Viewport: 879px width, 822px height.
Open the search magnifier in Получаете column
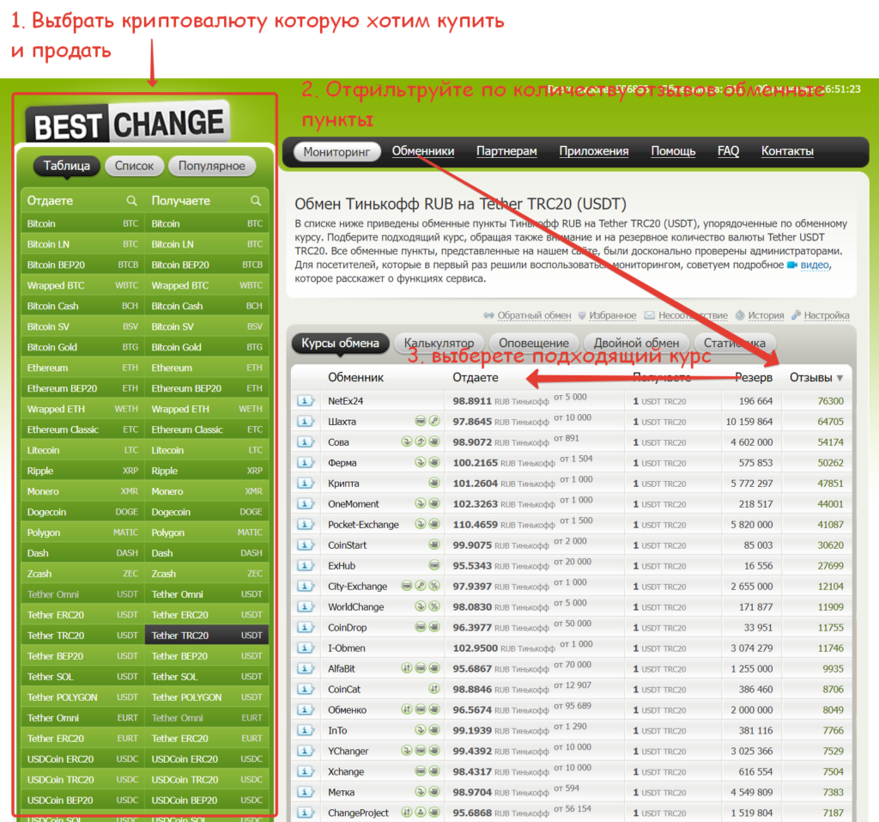click(x=257, y=200)
